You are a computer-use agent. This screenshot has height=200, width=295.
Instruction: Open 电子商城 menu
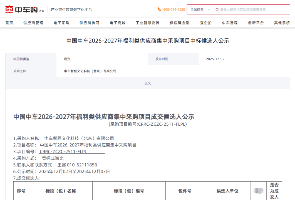coord(118,23)
